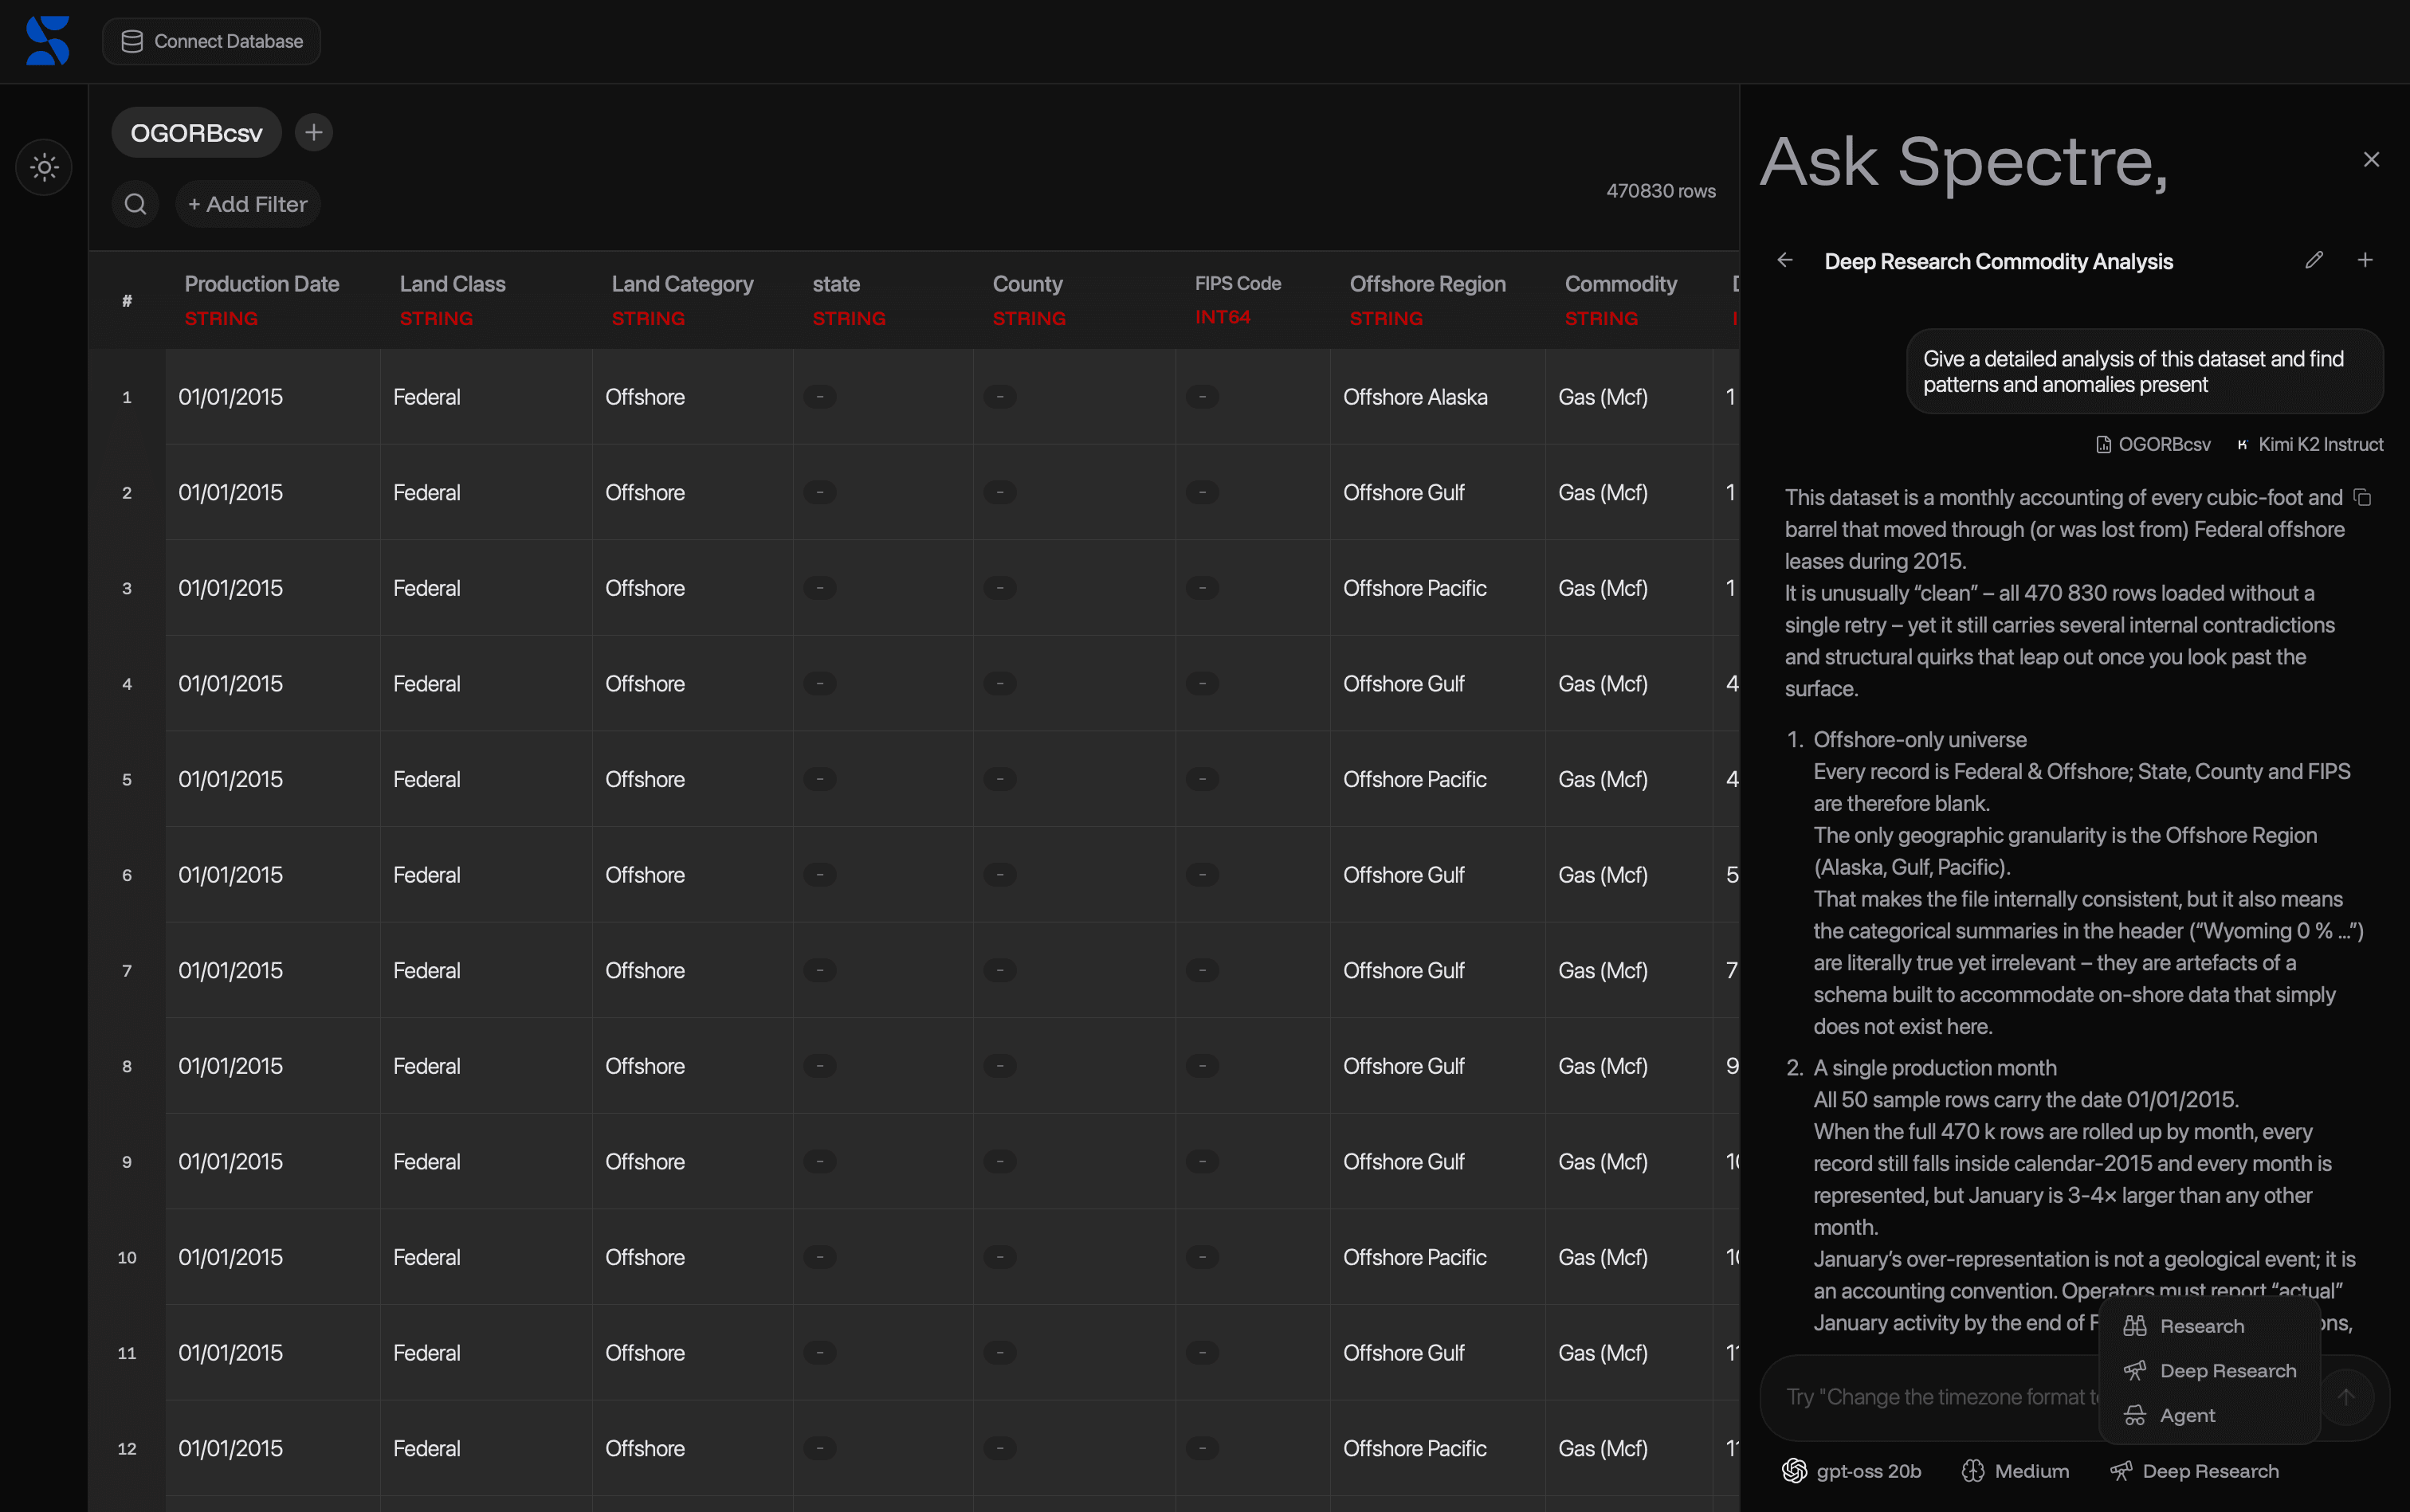The height and width of the screenshot is (1512, 2410).
Task: Pick Deep Research in the popup menu
Action: point(2227,1371)
